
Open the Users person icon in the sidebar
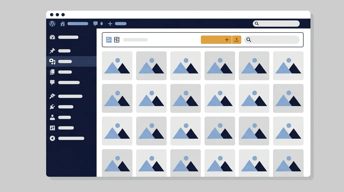tap(52, 117)
